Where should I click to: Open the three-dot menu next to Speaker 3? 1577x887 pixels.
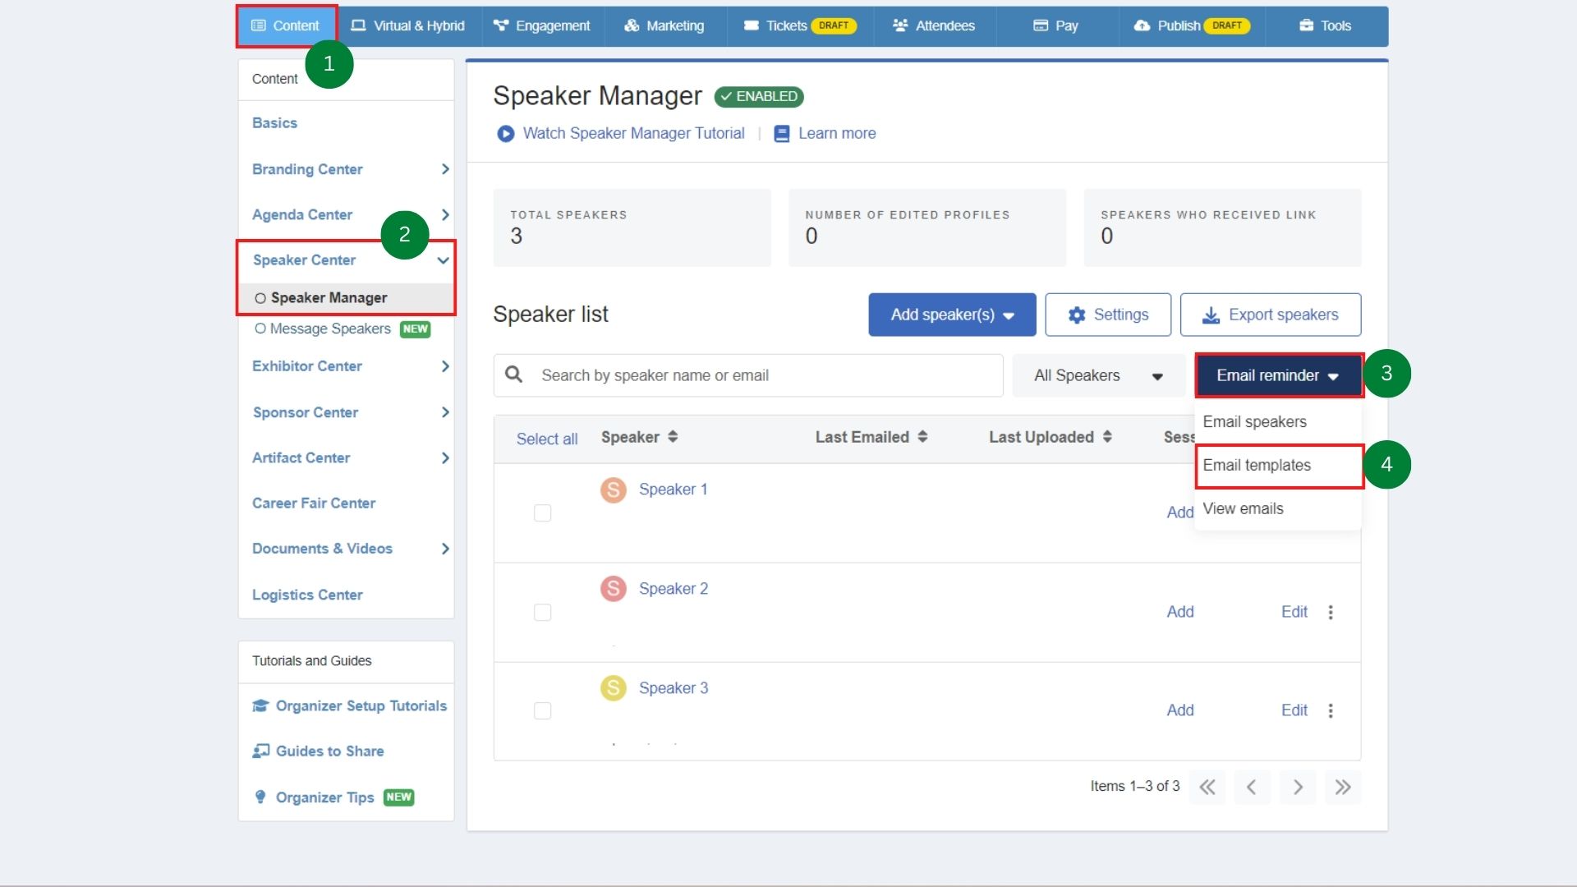[1330, 711]
